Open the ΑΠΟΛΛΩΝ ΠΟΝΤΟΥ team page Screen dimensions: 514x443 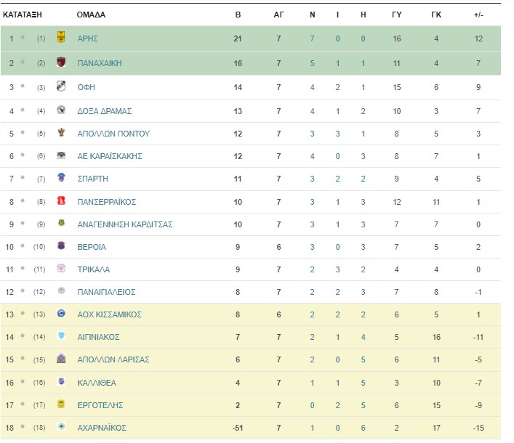point(113,134)
